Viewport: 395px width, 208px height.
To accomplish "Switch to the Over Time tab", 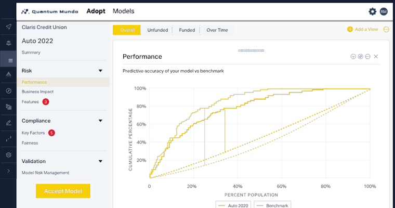I will click(217, 30).
